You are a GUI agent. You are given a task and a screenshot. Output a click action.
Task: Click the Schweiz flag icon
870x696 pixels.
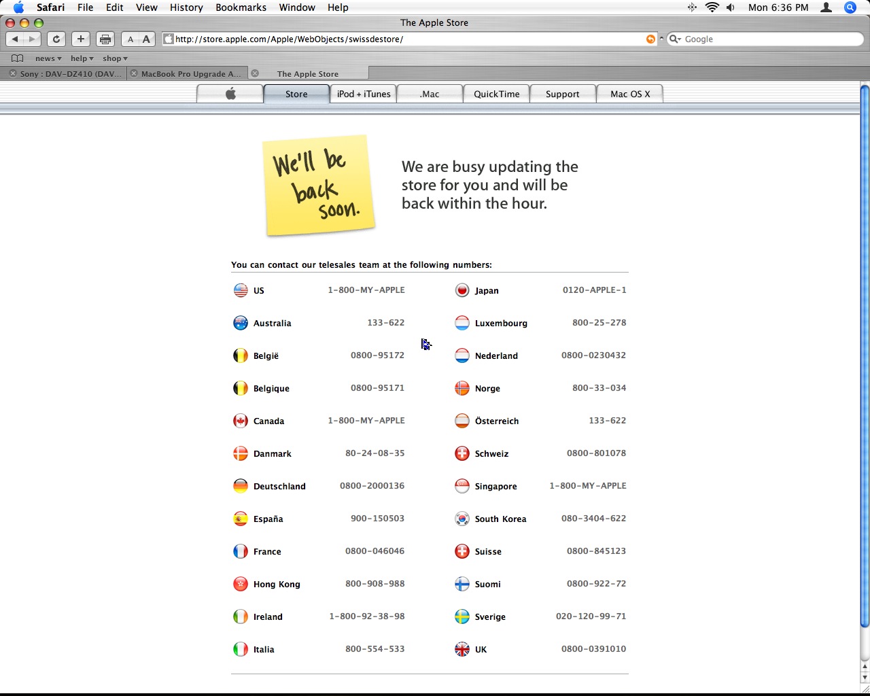coord(462,453)
